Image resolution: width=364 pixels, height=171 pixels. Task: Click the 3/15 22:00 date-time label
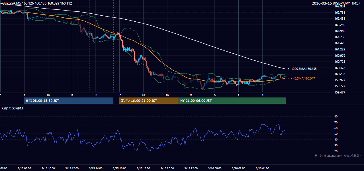tap(191, 168)
